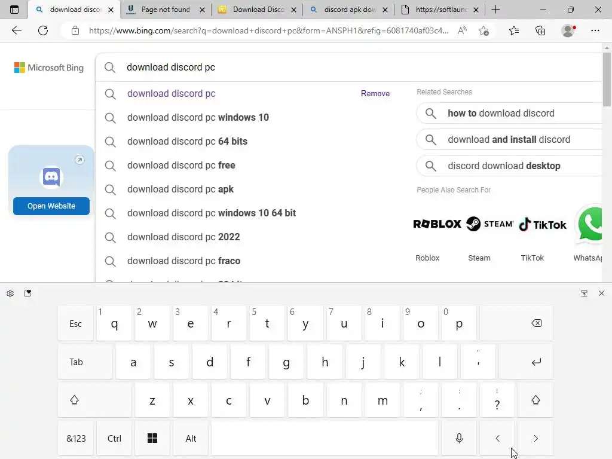Click the Roblox logo thumbnail
Screen dimensions: 612x459
[437, 224]
